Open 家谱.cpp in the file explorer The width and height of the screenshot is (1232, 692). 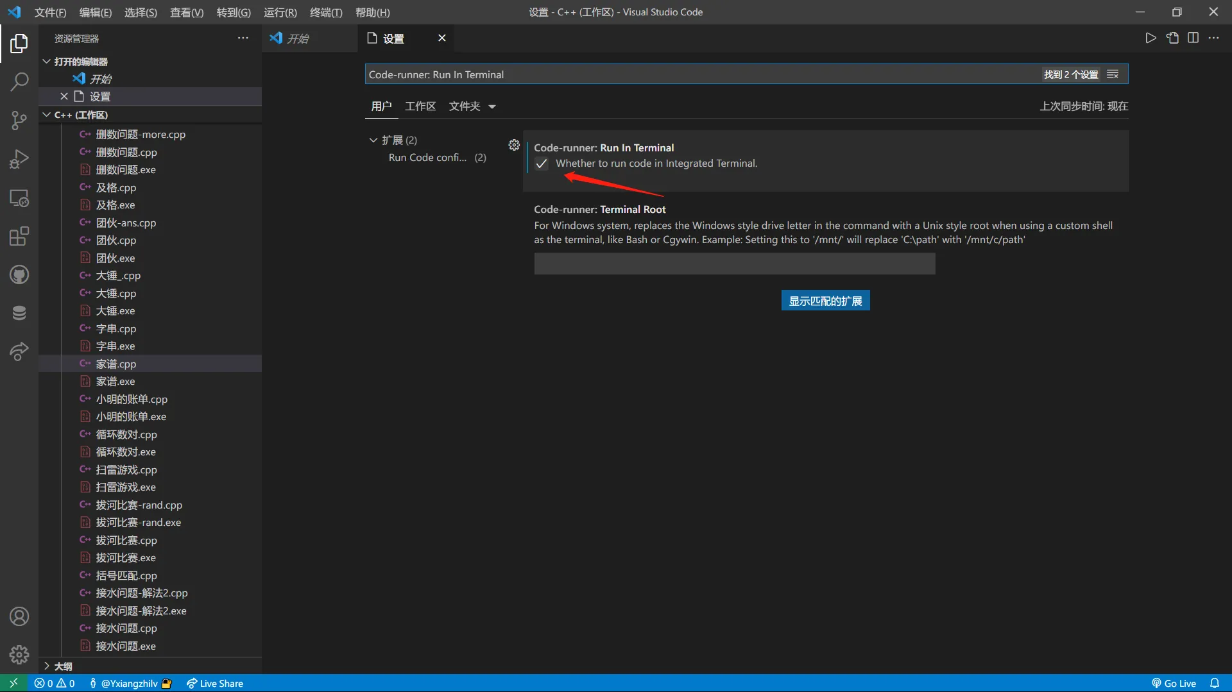[x=116, y=364]
